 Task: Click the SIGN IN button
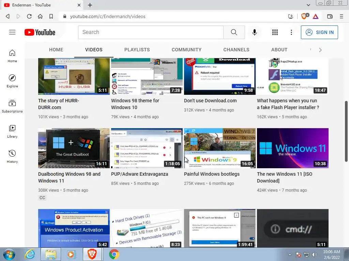pyautogui.click(x=319, y=32)
